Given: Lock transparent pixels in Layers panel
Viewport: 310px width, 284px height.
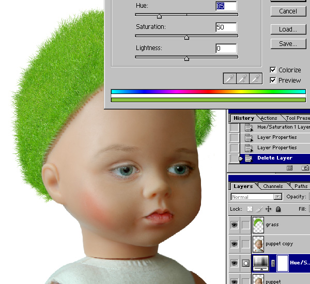Looking at the screenshot, I should pyautogui.click(x=250, y=209).
